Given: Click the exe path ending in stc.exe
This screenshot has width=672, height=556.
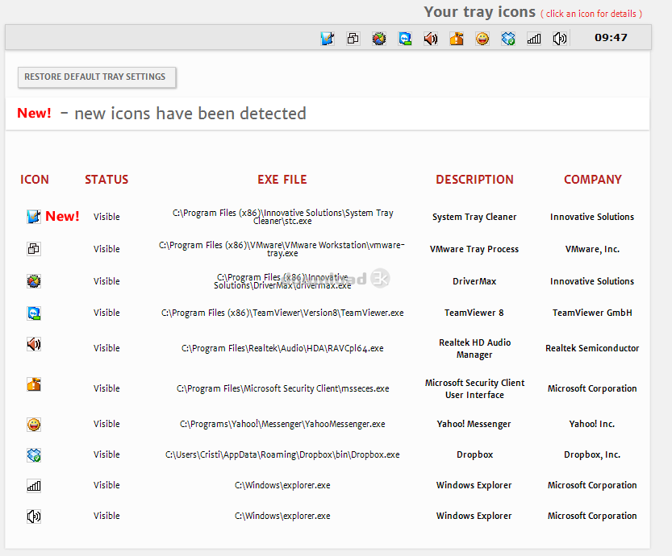Looking at the screenshot, I should [282, 217].
